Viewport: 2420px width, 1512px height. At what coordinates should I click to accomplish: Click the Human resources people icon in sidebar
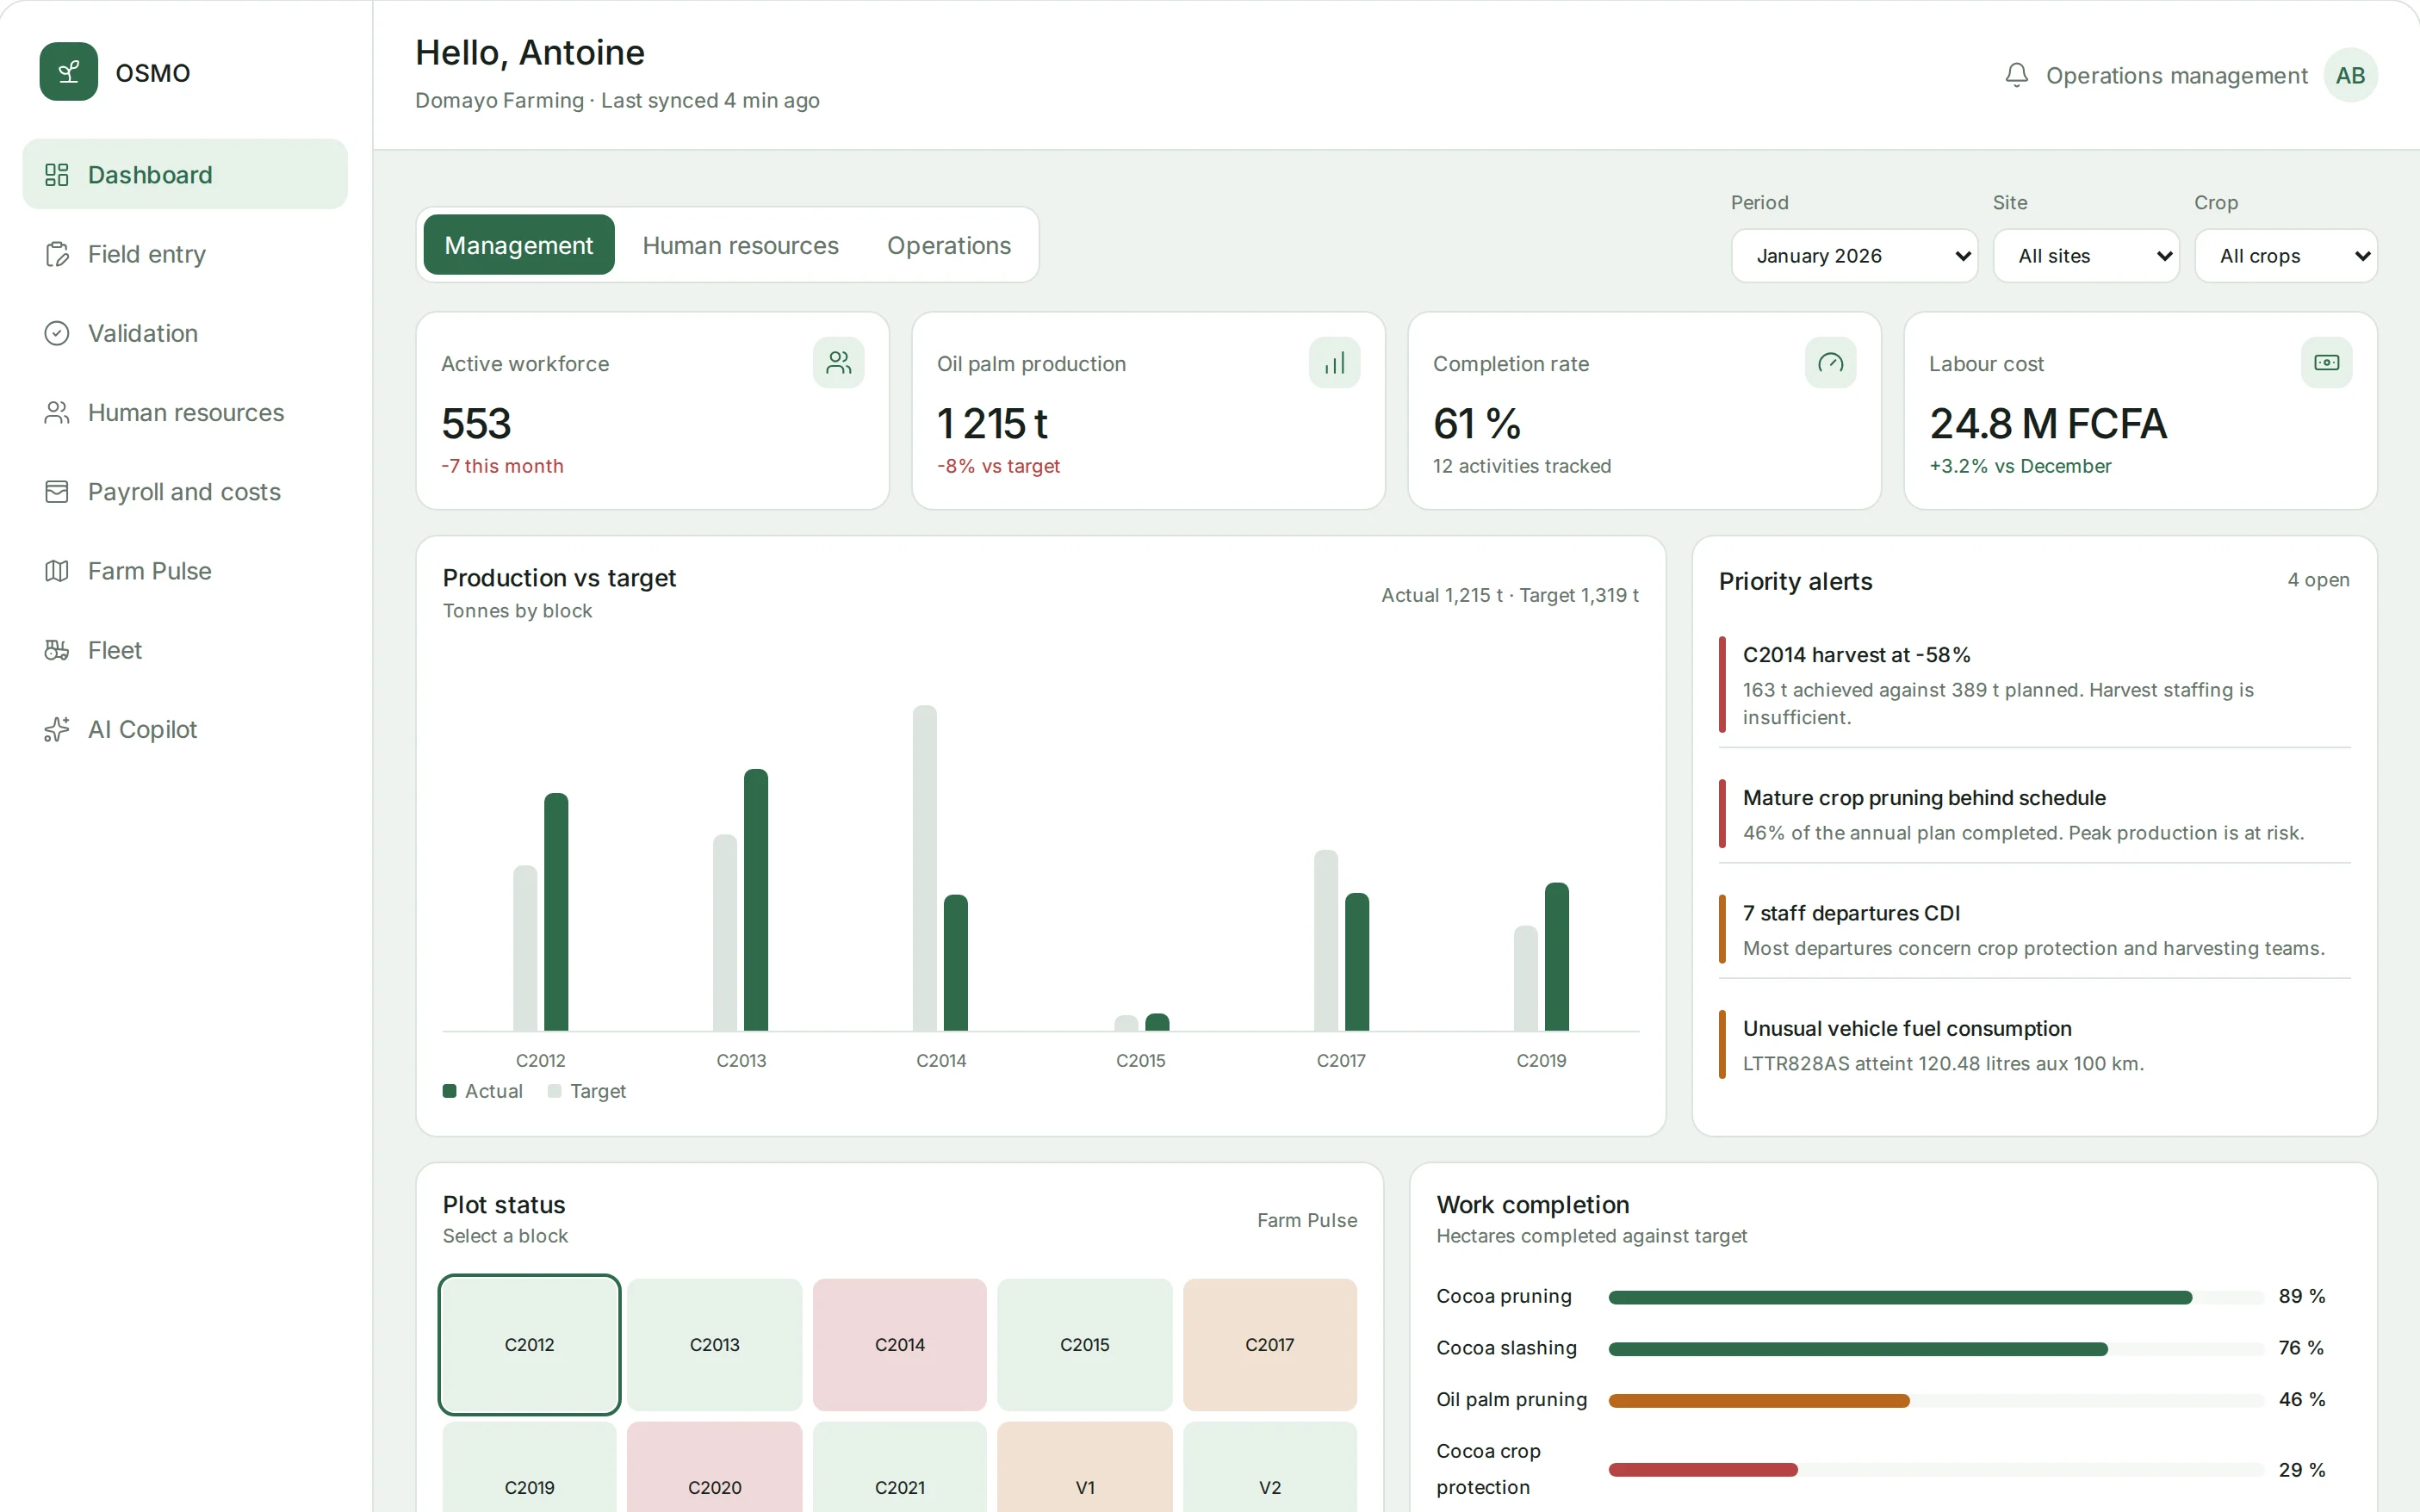click(57, 412)
